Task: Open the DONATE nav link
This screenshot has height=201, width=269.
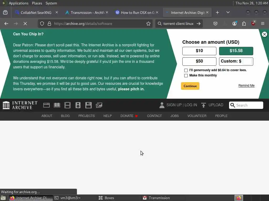Action: click(x=129, y=116)
